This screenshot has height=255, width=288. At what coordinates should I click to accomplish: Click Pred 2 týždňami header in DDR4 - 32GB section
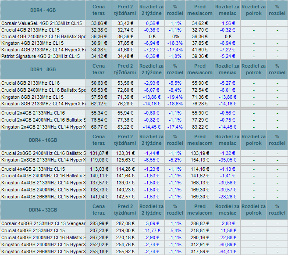125,210
